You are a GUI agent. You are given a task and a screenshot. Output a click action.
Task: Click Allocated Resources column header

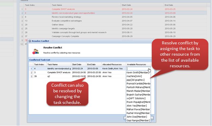[114, 65]
